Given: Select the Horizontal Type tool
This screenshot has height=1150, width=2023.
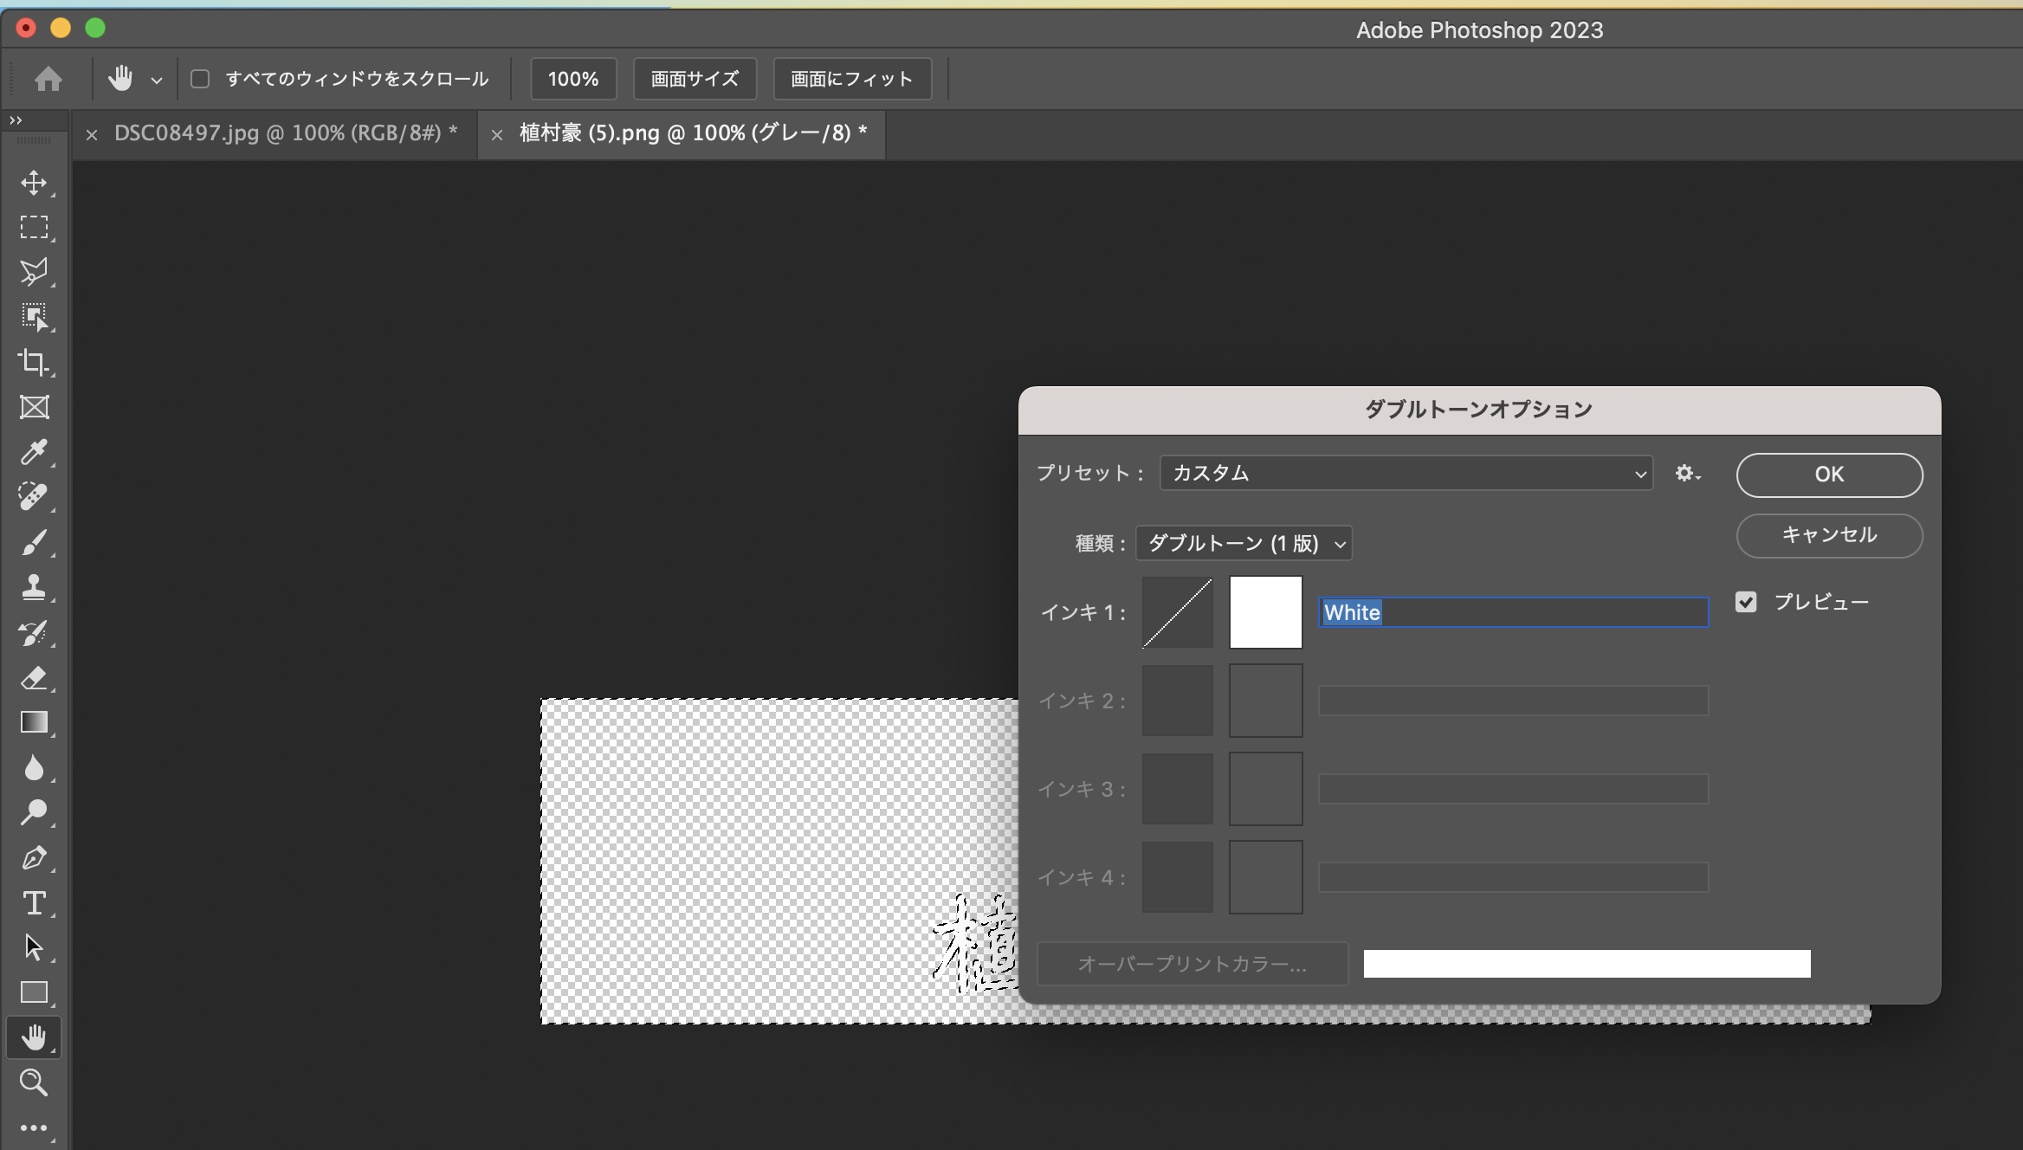Looking at the screenshot, I should coord(34,903).
